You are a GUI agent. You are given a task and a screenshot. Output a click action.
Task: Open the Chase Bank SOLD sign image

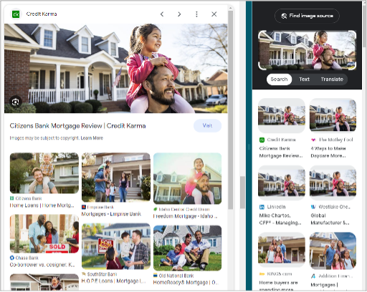click(44, 233)
